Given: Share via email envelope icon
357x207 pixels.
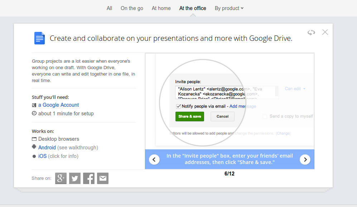Looking at the screenshot, I should (103, 178).
